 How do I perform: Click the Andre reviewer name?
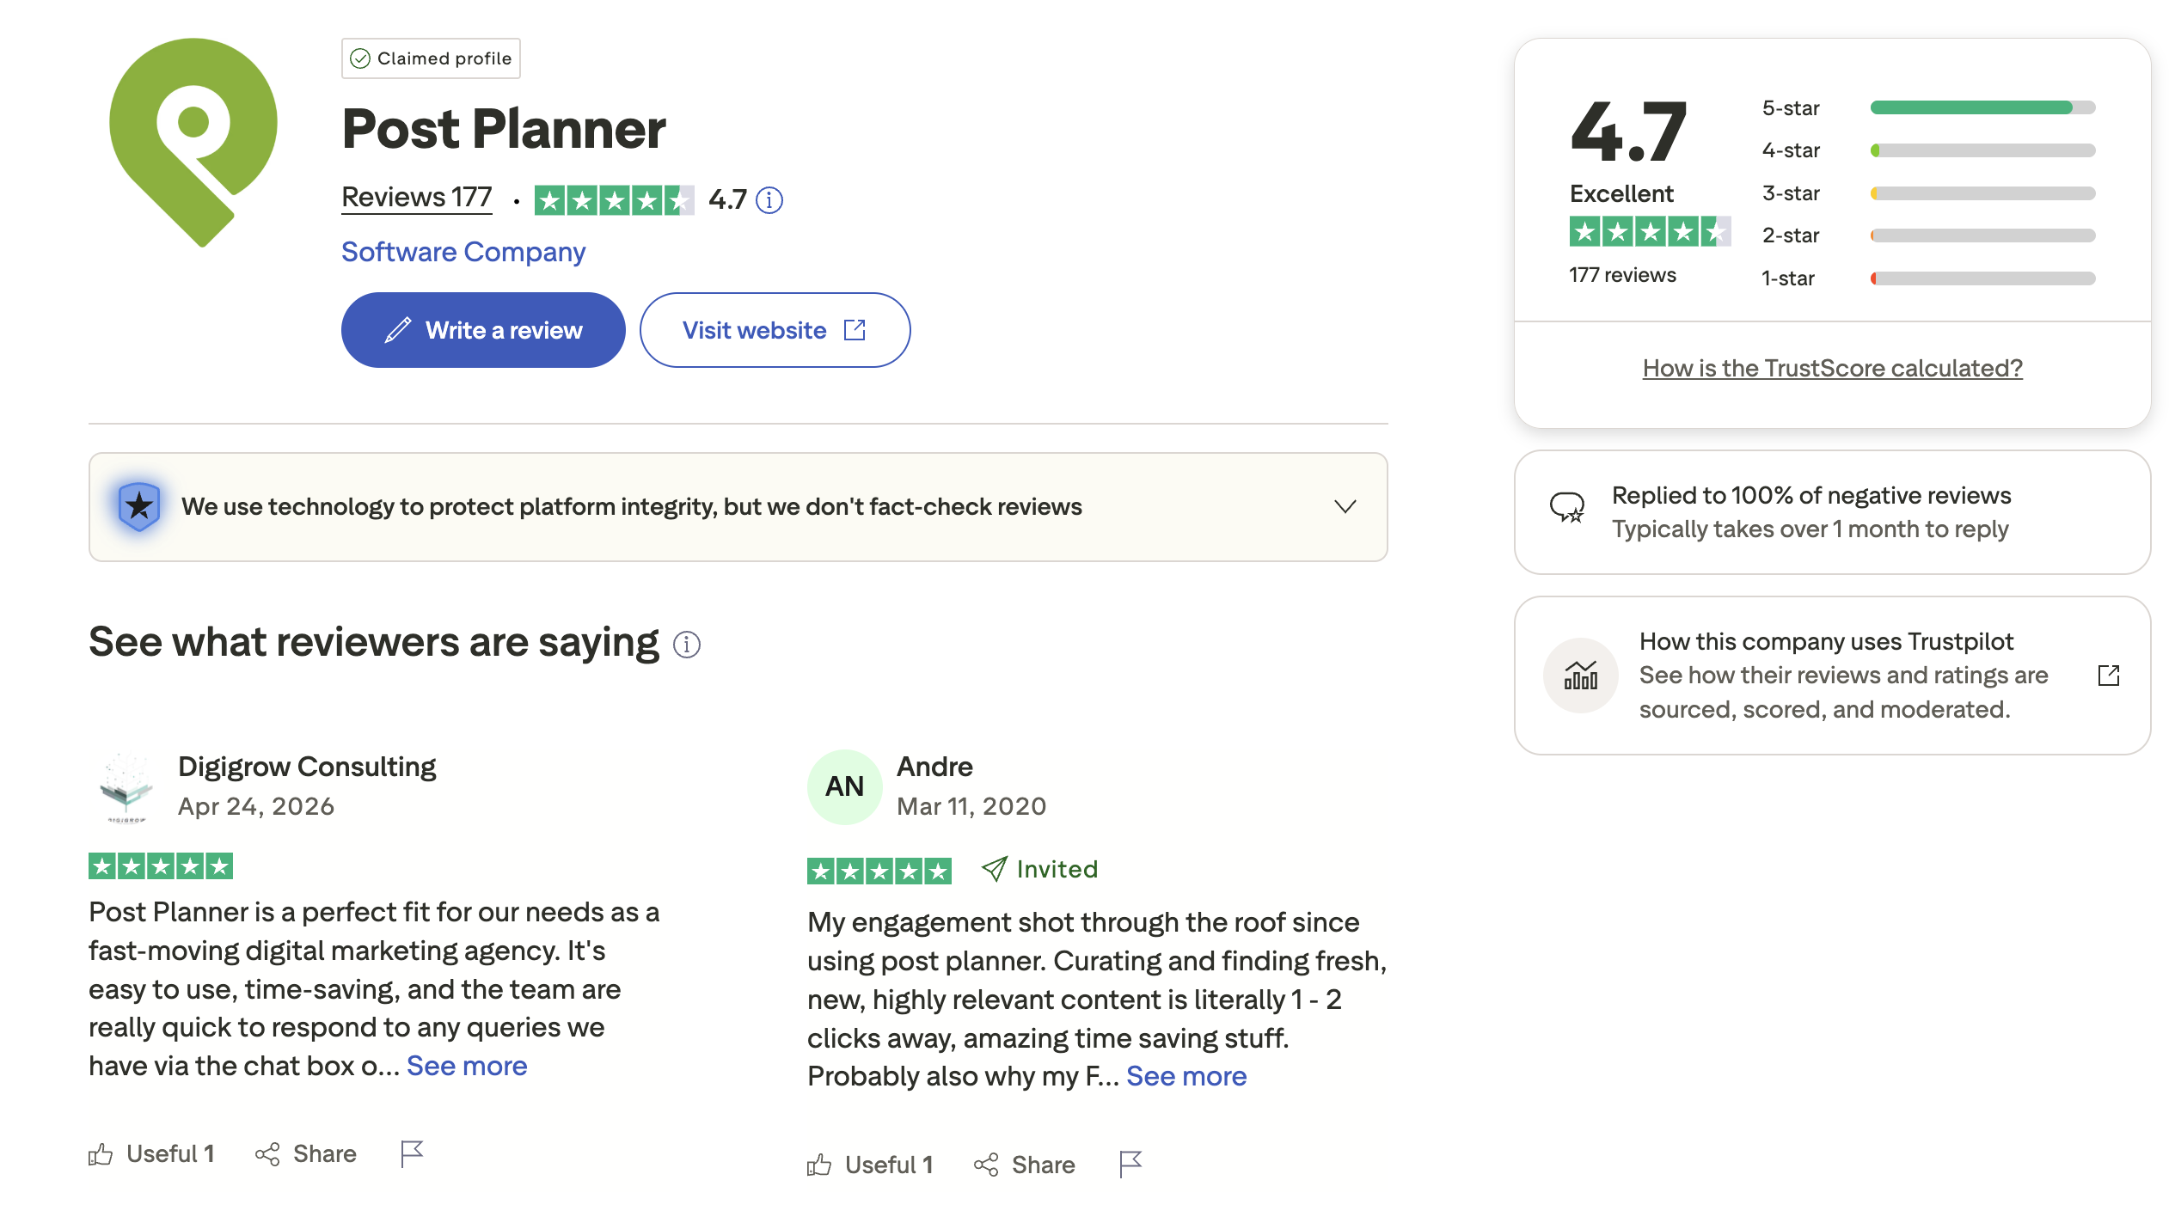pos(934,767)
